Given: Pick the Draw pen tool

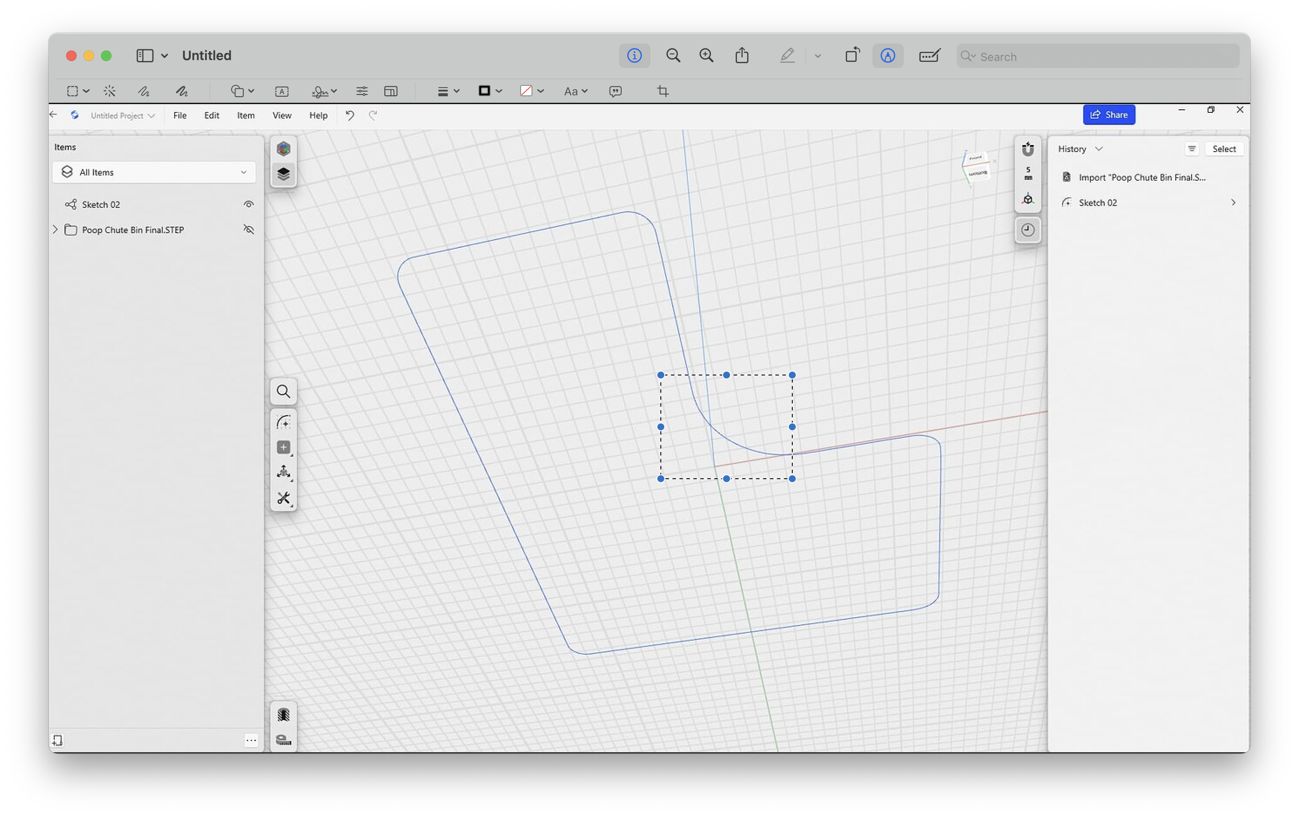Looking at the screenshot, I should tap(182, 91).
